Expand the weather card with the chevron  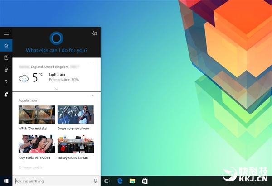pyautogui.click(x=56, y=89)
